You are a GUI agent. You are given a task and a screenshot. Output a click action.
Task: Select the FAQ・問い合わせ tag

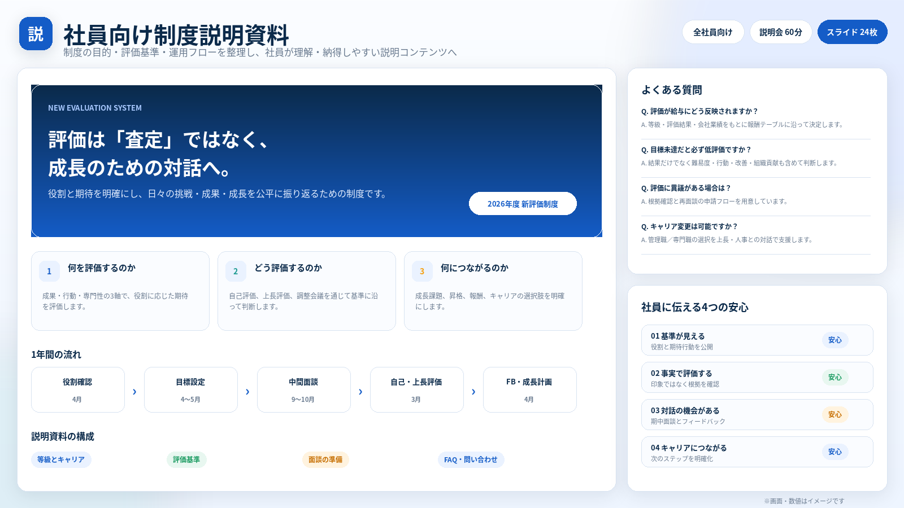(471, 459)
